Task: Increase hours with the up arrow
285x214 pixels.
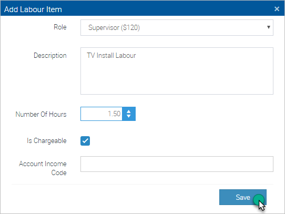Action: 129,111
